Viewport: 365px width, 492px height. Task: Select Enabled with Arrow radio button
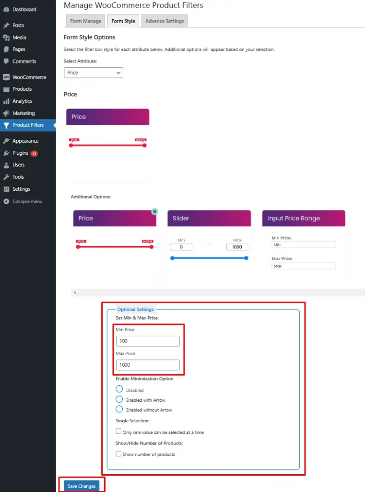pyautogui.click(x=119, y=399)
